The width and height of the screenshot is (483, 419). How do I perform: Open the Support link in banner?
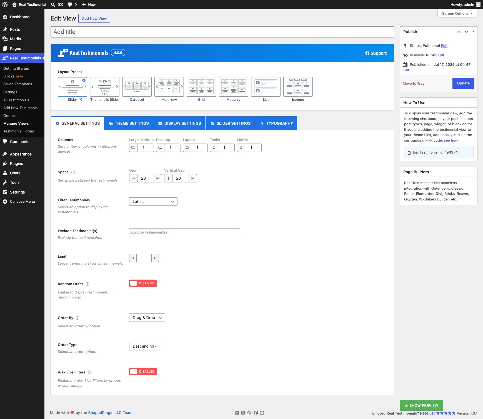click(376, 53)
